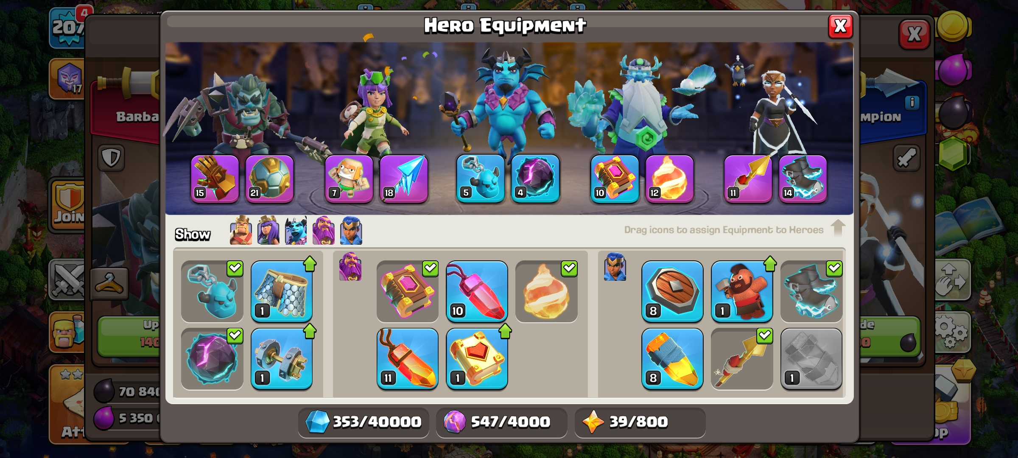Viewport: 1018px width, 458px height.
Task: Tap the Glowy Ore counter 547/4000
Action: (x=502, y=422)
